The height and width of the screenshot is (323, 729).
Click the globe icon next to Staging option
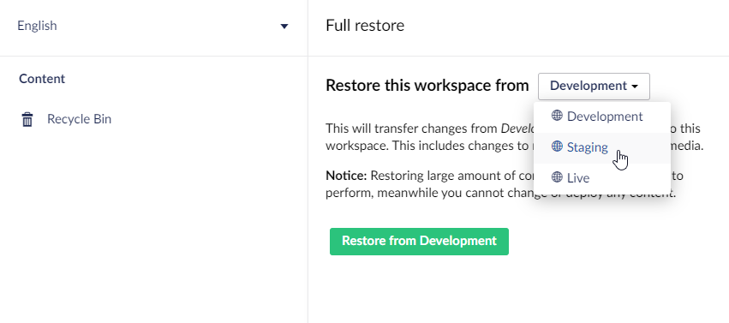[557, 147]
